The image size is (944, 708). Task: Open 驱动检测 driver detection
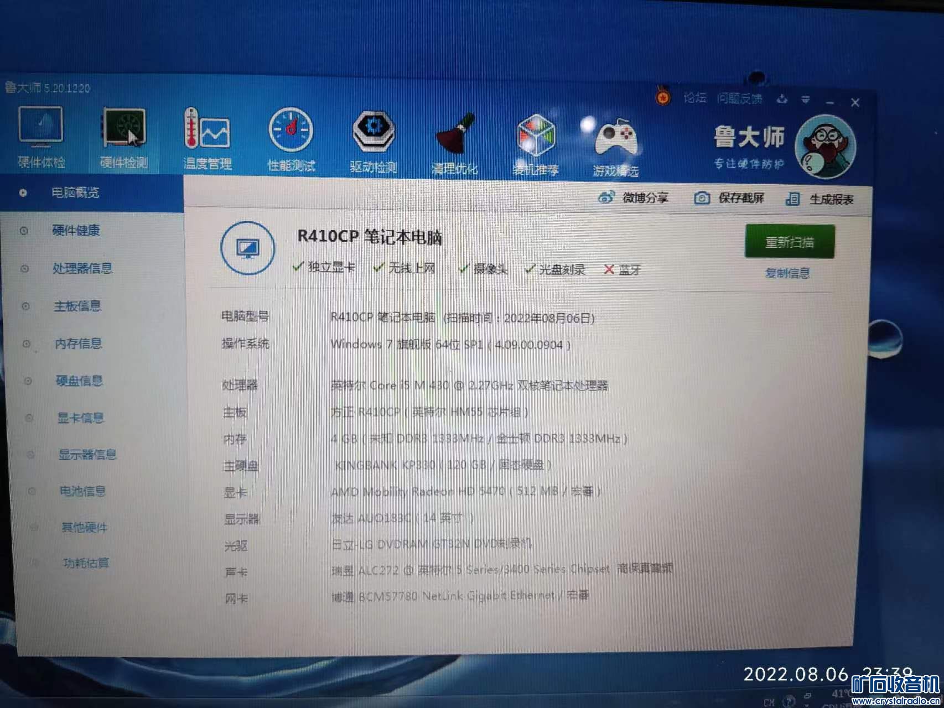pyautogui.click(x=374, y=142)
